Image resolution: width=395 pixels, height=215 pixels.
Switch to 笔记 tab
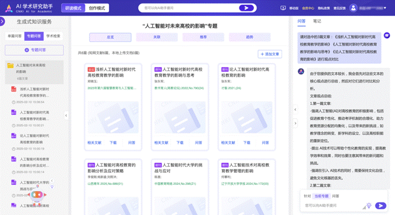pos(317,21)
